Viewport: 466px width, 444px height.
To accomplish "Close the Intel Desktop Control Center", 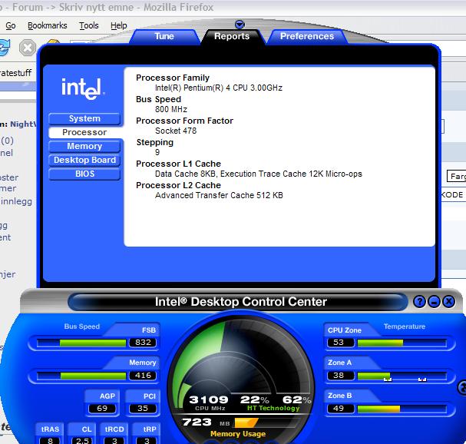I will (449, 302).
